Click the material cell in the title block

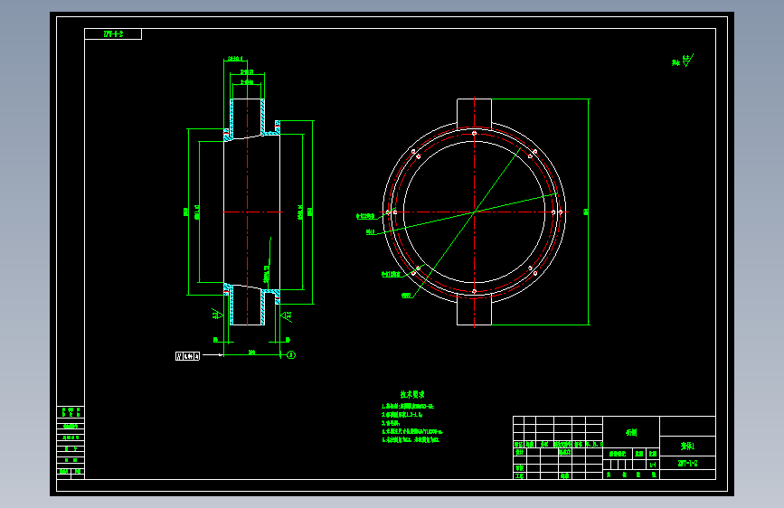(x=631, y=432)
